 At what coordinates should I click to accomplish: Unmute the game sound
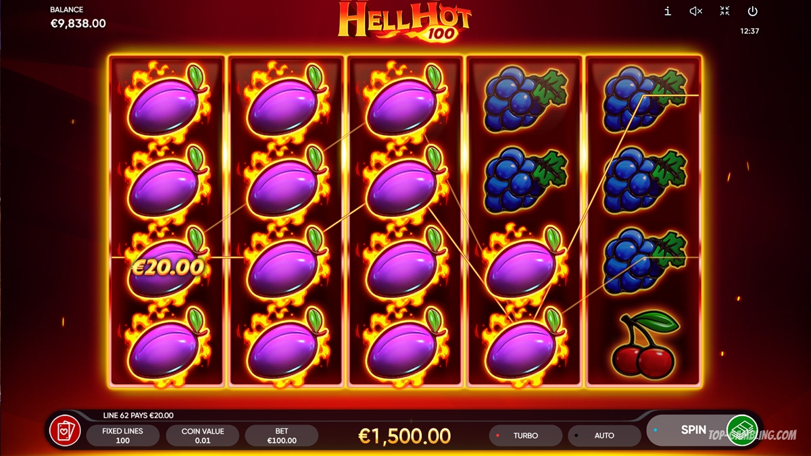(696, 11)
